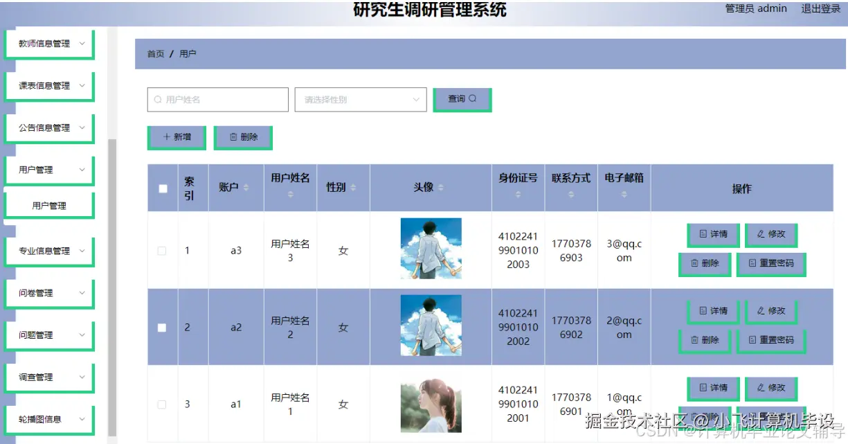Collapse the 用户管理 parent sidebar menu

(50, 170)
